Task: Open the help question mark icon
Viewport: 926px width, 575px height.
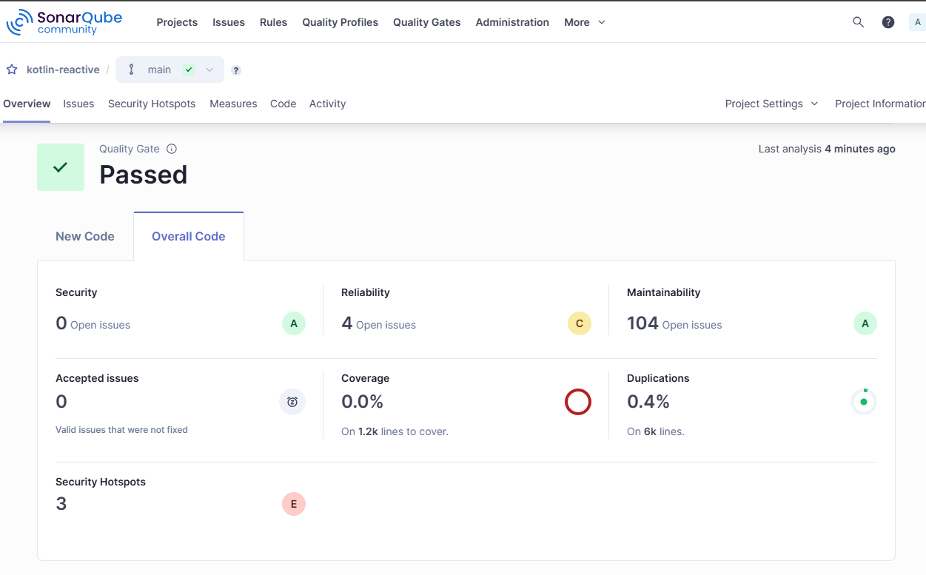Action: coord(888,22)
